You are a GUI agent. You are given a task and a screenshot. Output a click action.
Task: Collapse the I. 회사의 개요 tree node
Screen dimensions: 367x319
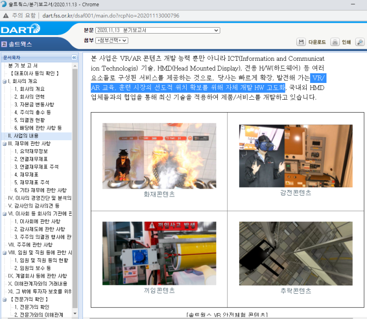(4, 81)
